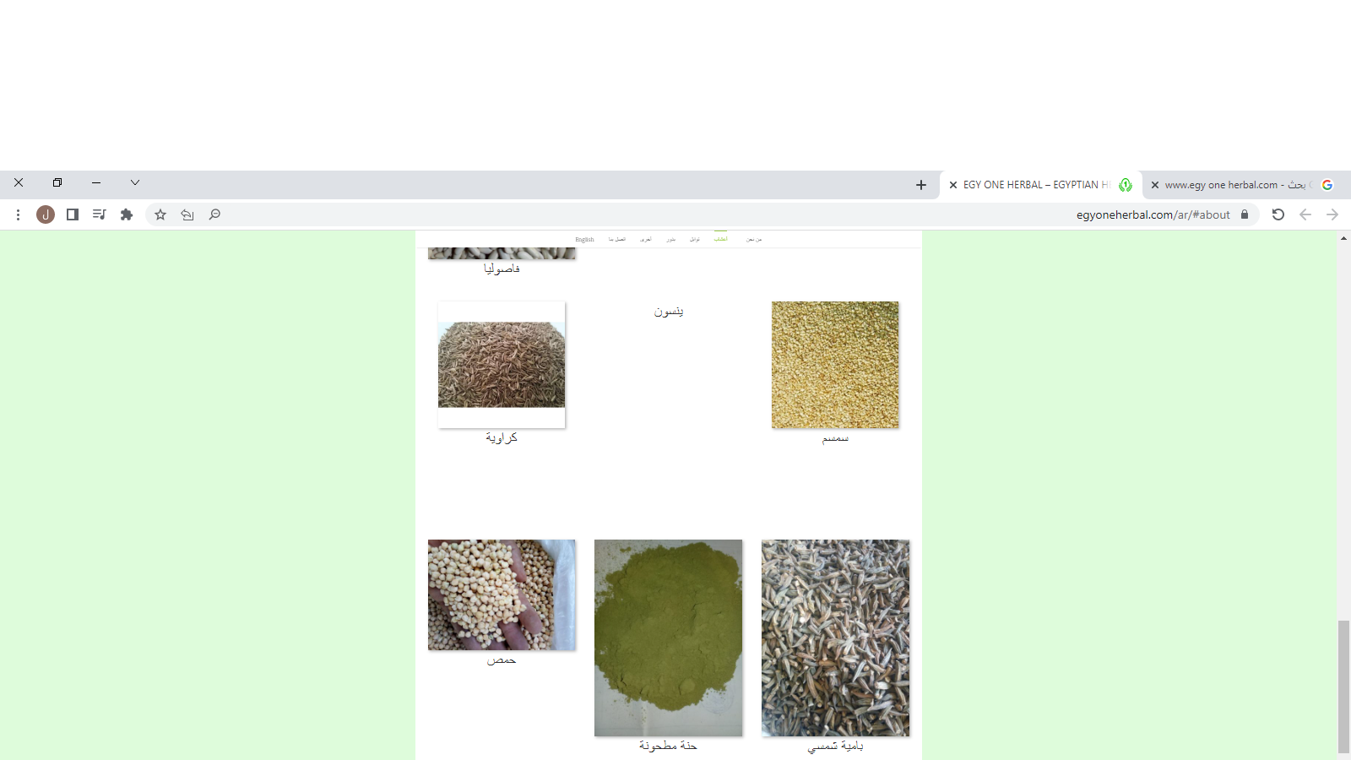Click the page vertical scrollbar thumb
This screenshot has height=760, width=1351.
[1343, 686]
